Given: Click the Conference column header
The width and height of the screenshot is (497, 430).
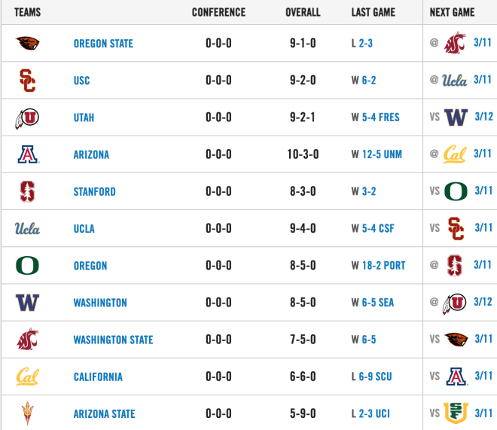Looking at the screenshot, I should pos(218,12).
